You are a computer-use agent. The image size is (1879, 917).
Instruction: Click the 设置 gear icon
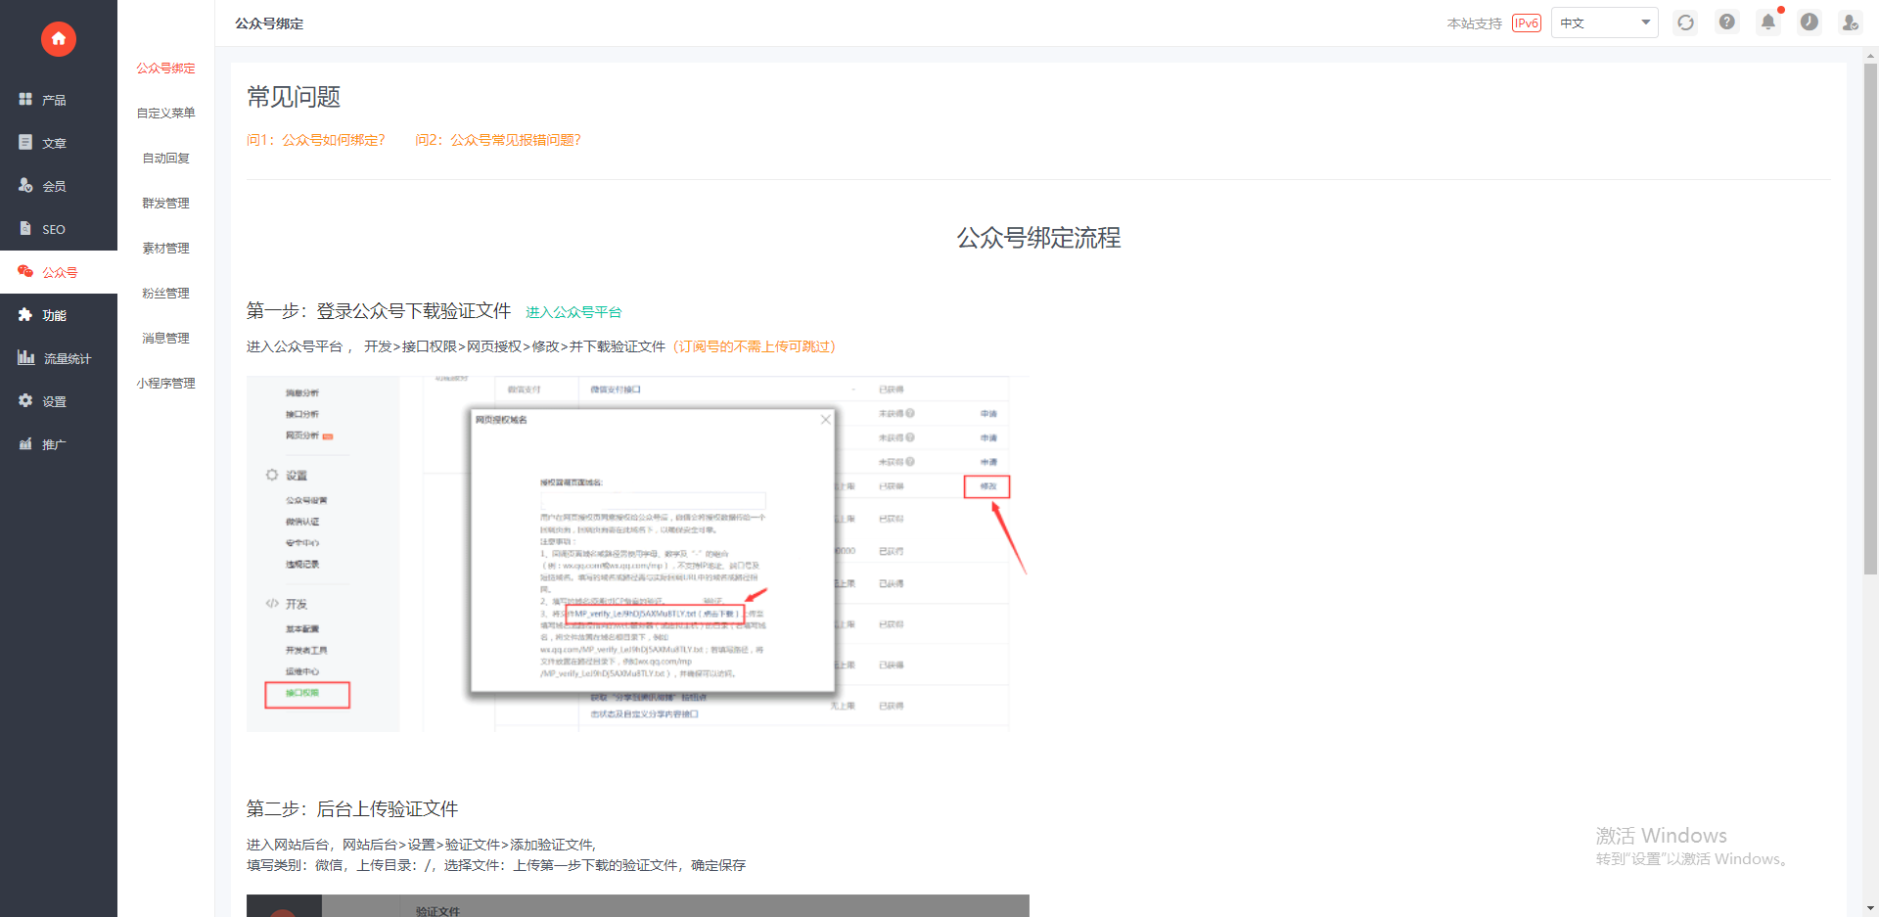pyautogui.click(x=25, y=400)
